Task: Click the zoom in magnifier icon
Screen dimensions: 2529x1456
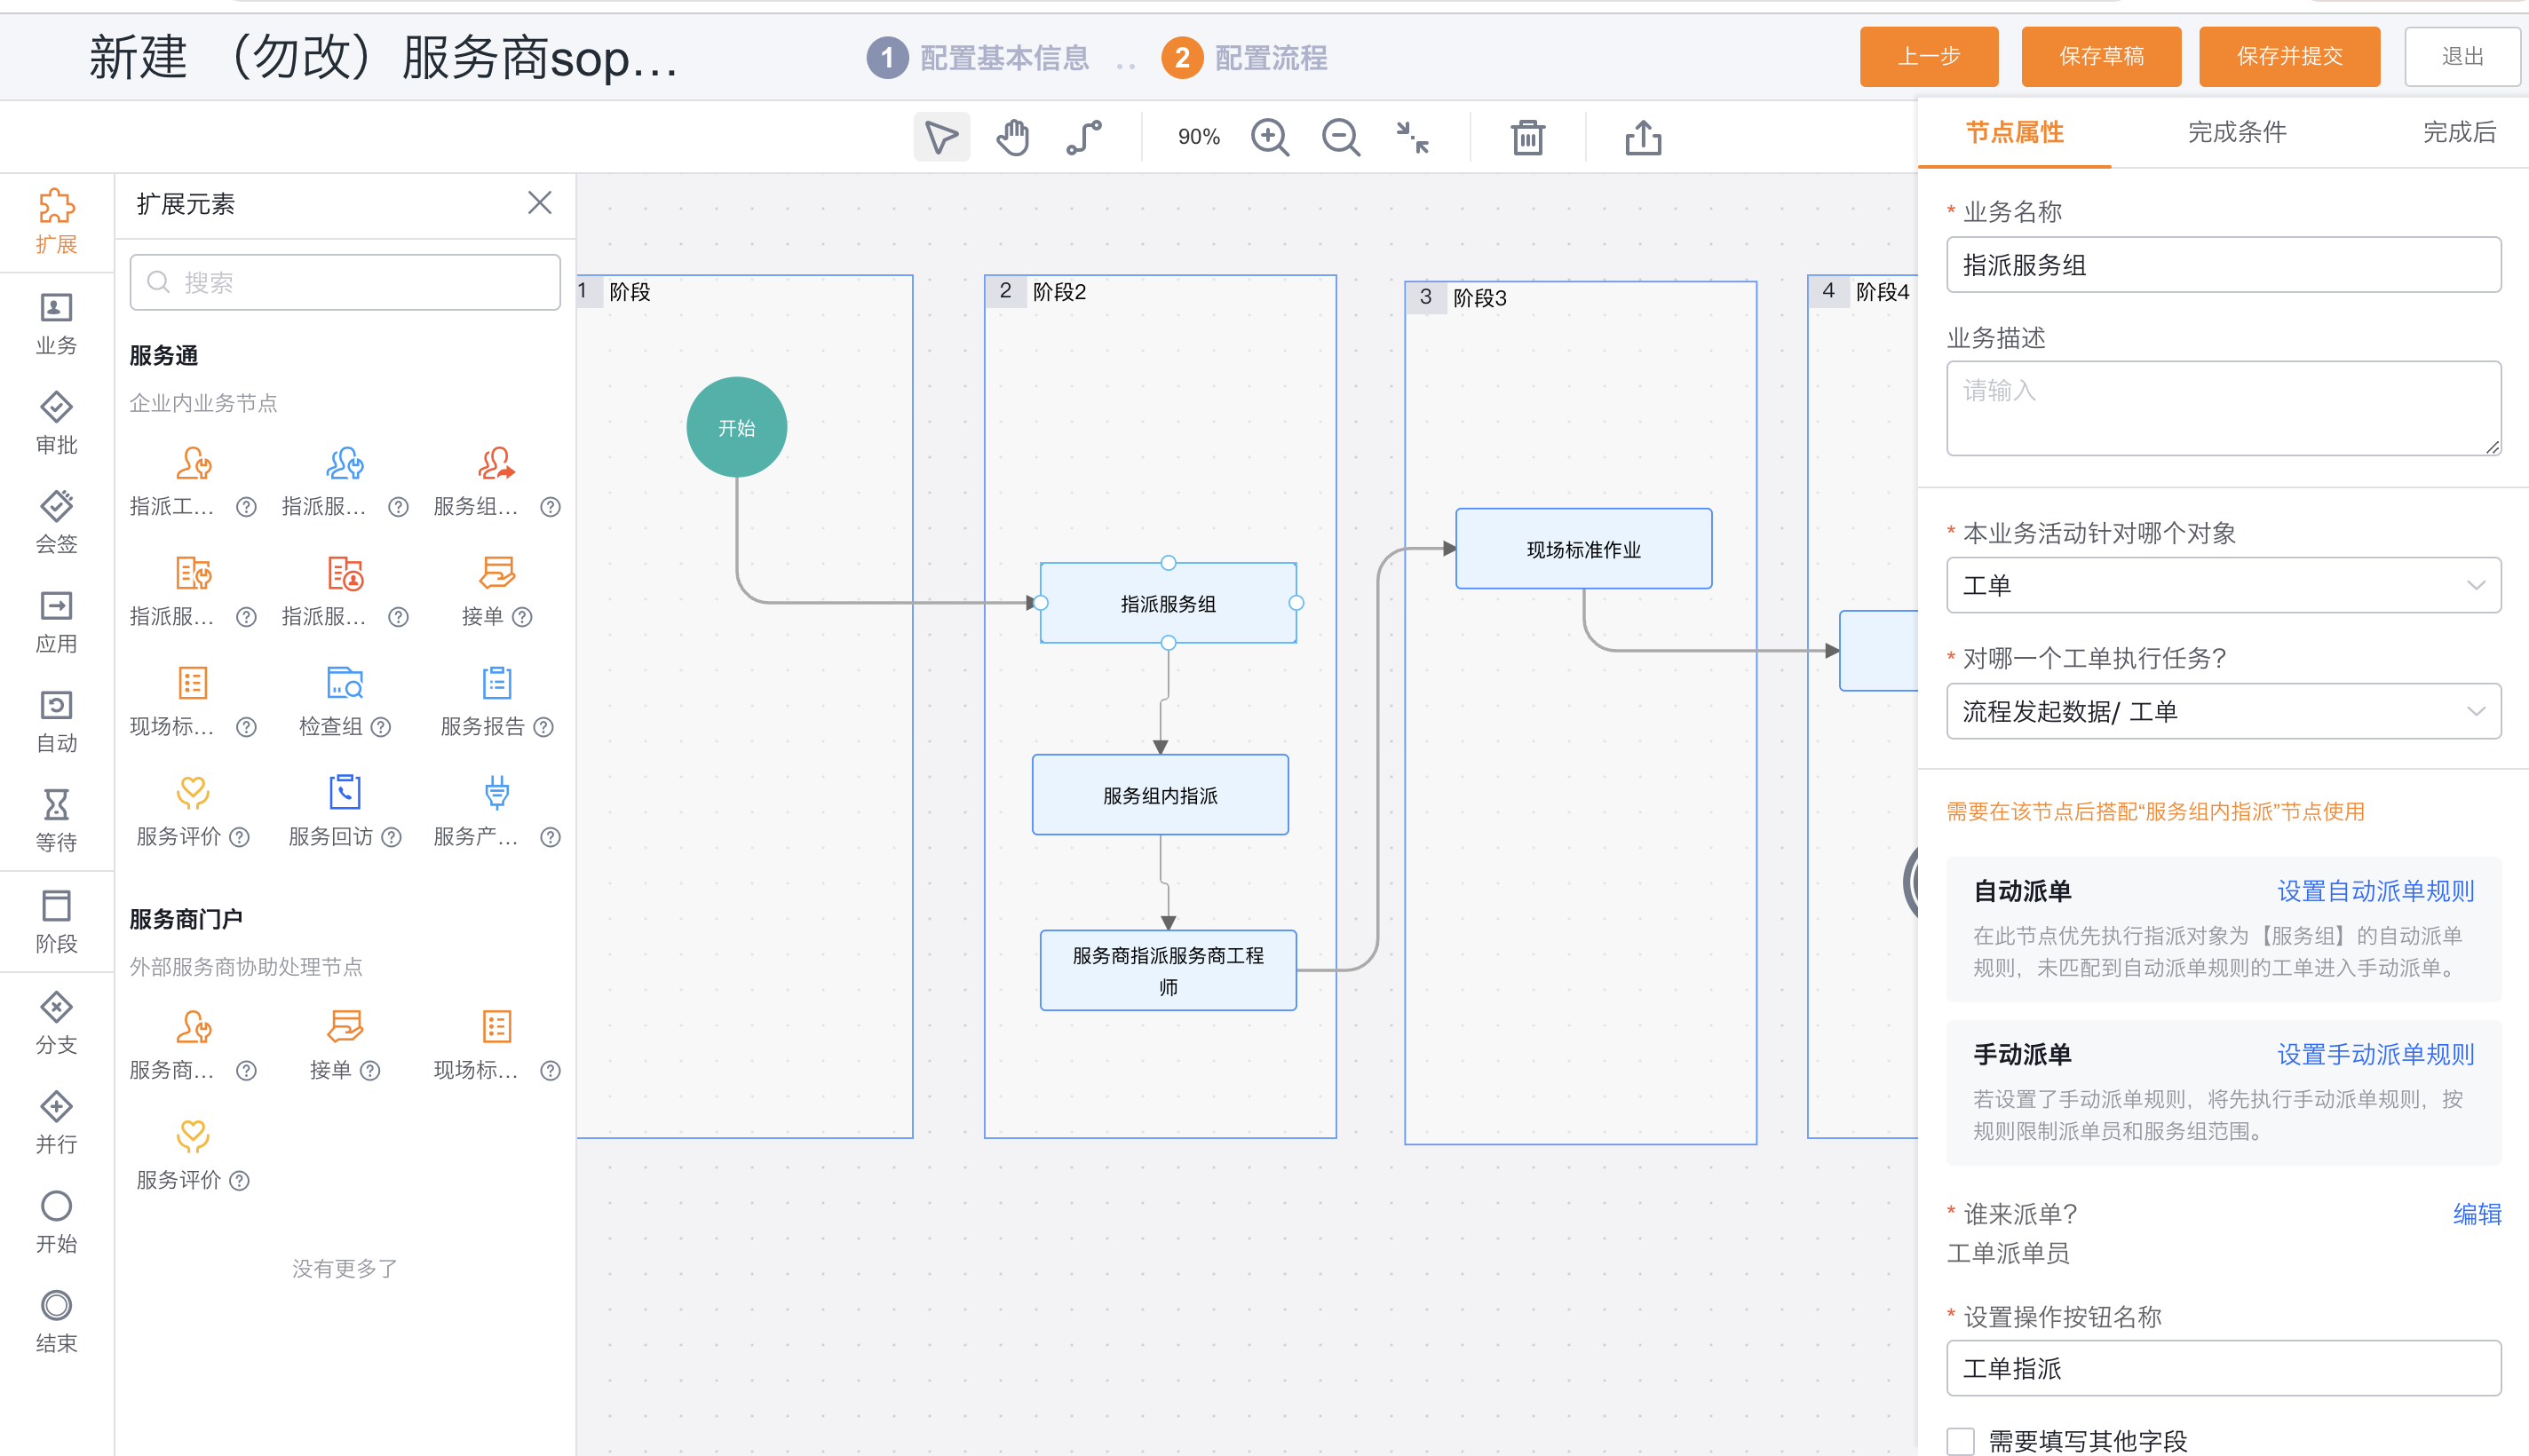Action: pos(1269,137)
